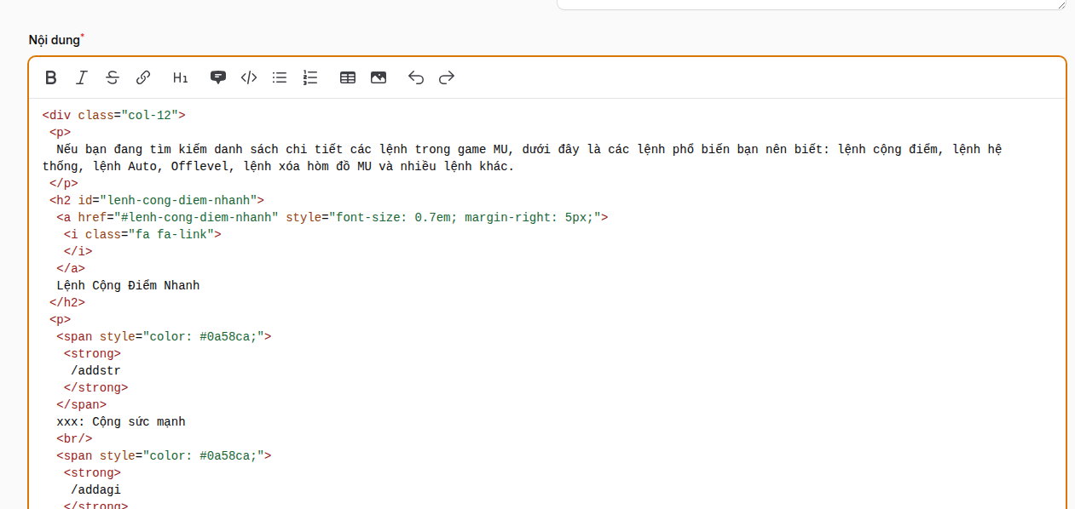Click the "Nội dung" field label
The height and width of the screenshot is (509, 1075).
56,40
